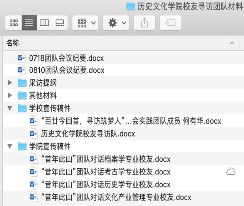Select the 文化产业管理专业校友 document
This screenshot has height=206, width=244.
click(x=116, y=198)
